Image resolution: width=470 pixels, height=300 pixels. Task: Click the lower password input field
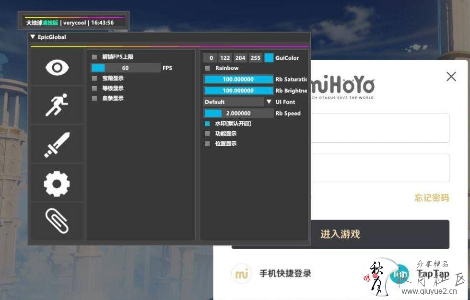pos(380,168)
